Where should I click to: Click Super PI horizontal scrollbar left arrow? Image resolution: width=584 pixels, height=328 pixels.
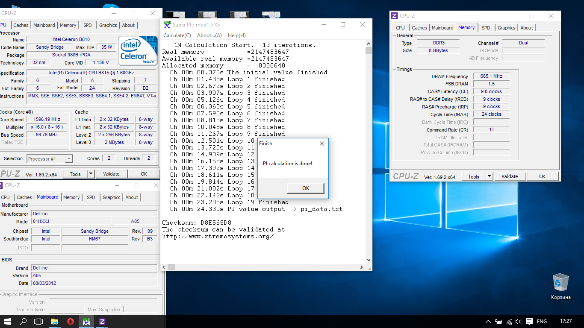(x=164, y=267)
